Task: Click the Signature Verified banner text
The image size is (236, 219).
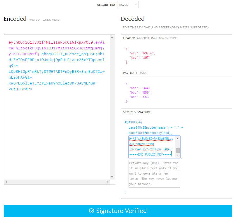Action: (x=122, y=211)
